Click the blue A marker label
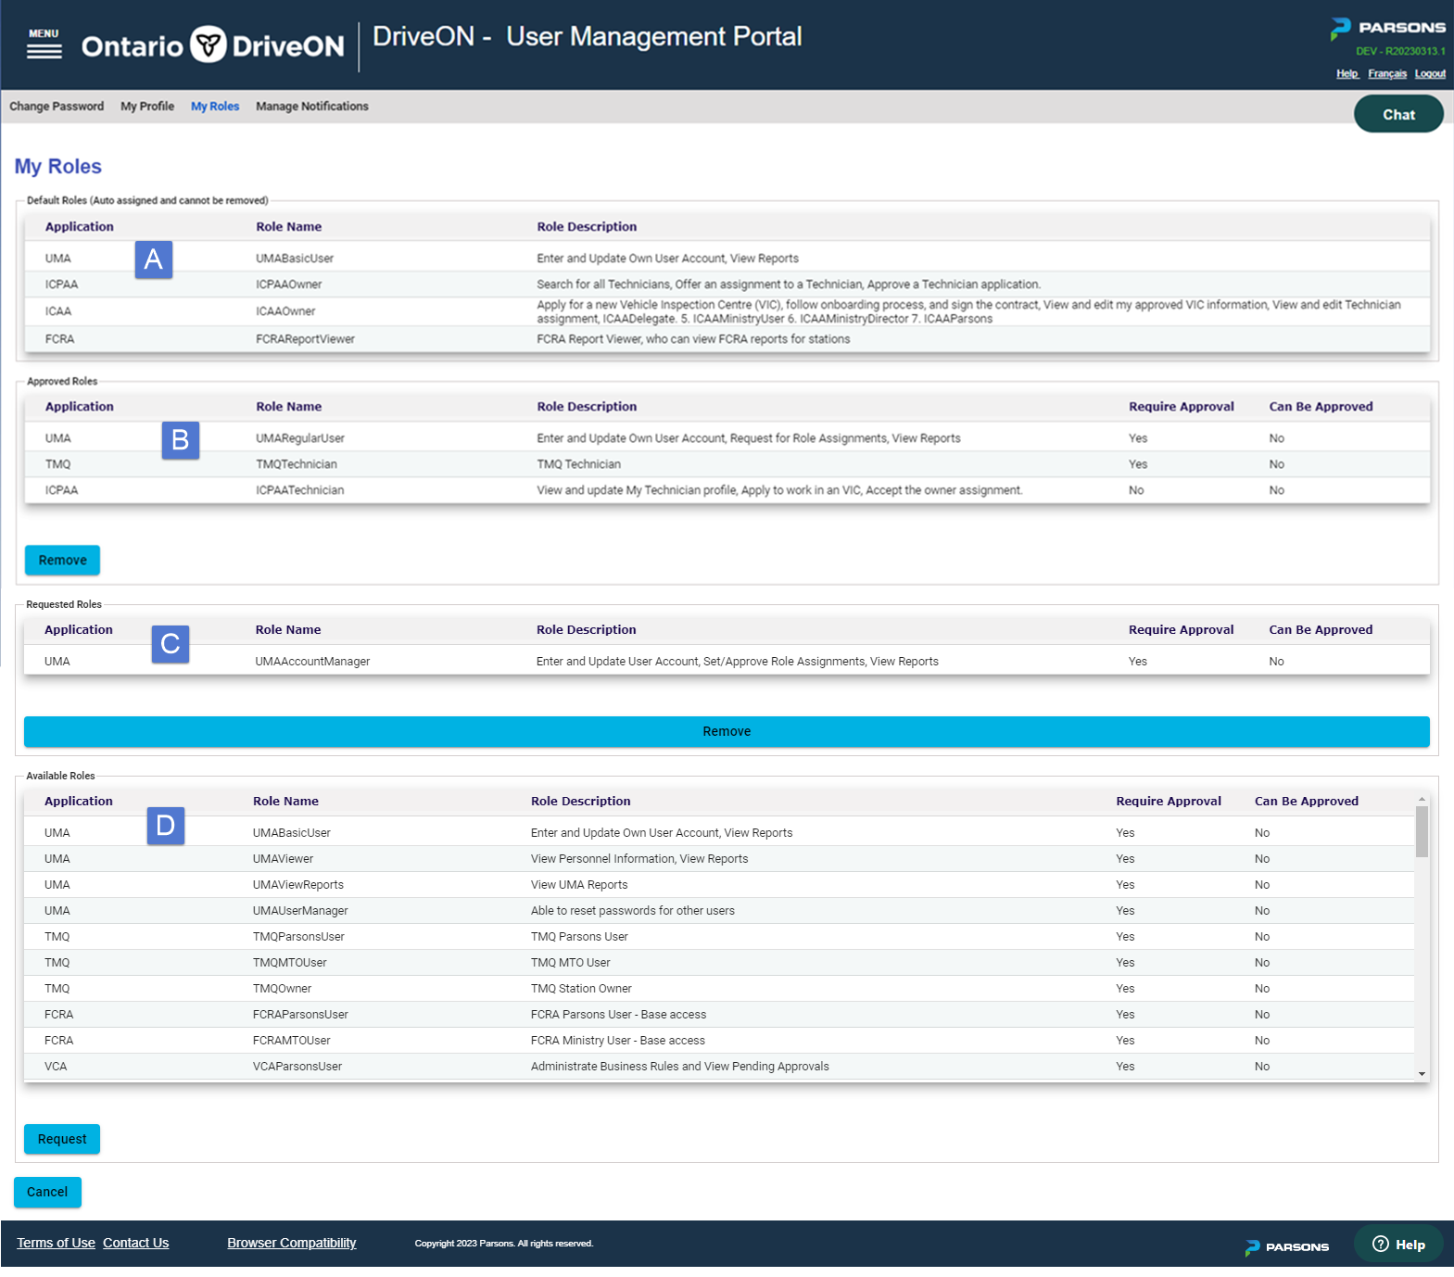Screen dimensions: 1454x1277 (154, 259)
